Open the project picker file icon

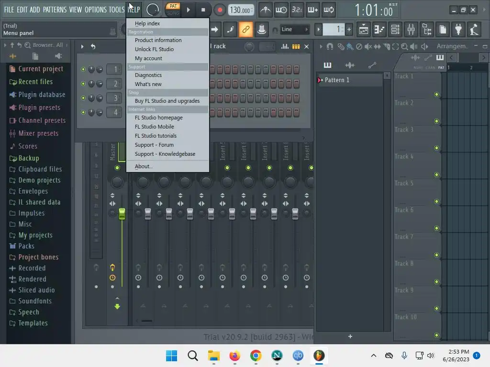[443, 30]
